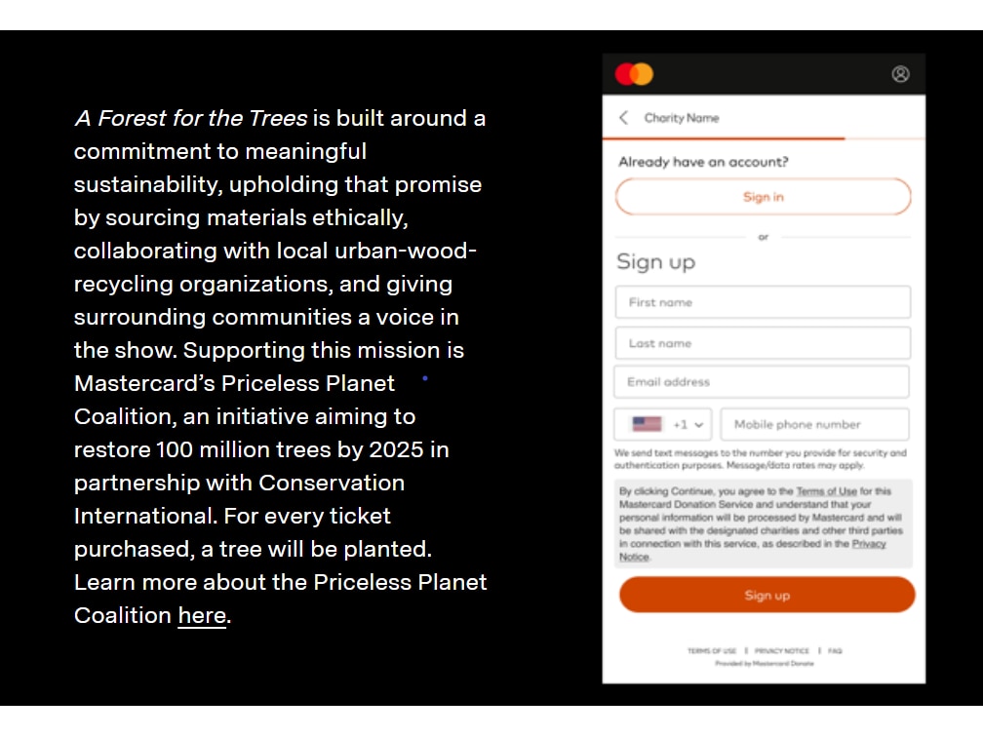Click the First name field
This screenshot has height=737, width=983.
[763, 302]
